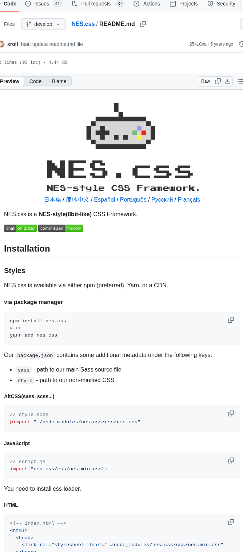Switch to the Code view tab

(35, 81)
